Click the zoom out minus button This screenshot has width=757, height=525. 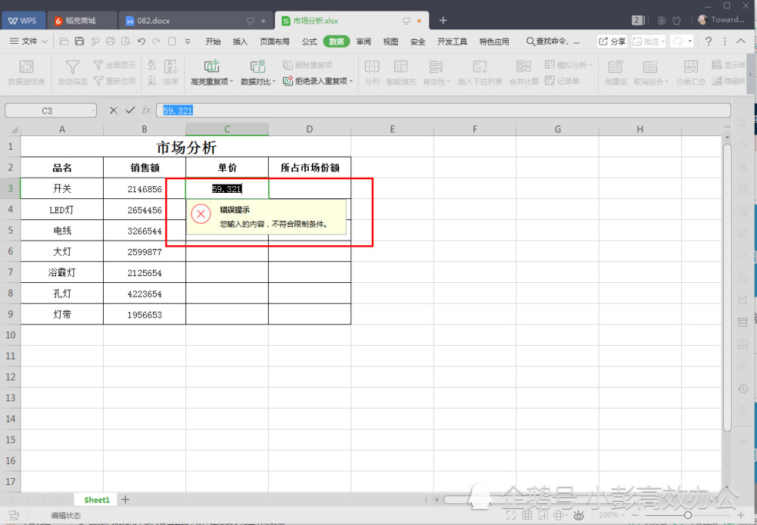(x=634, y=516)
